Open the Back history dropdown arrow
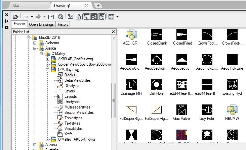The image size is (246, 150). [x=32, y=17]
